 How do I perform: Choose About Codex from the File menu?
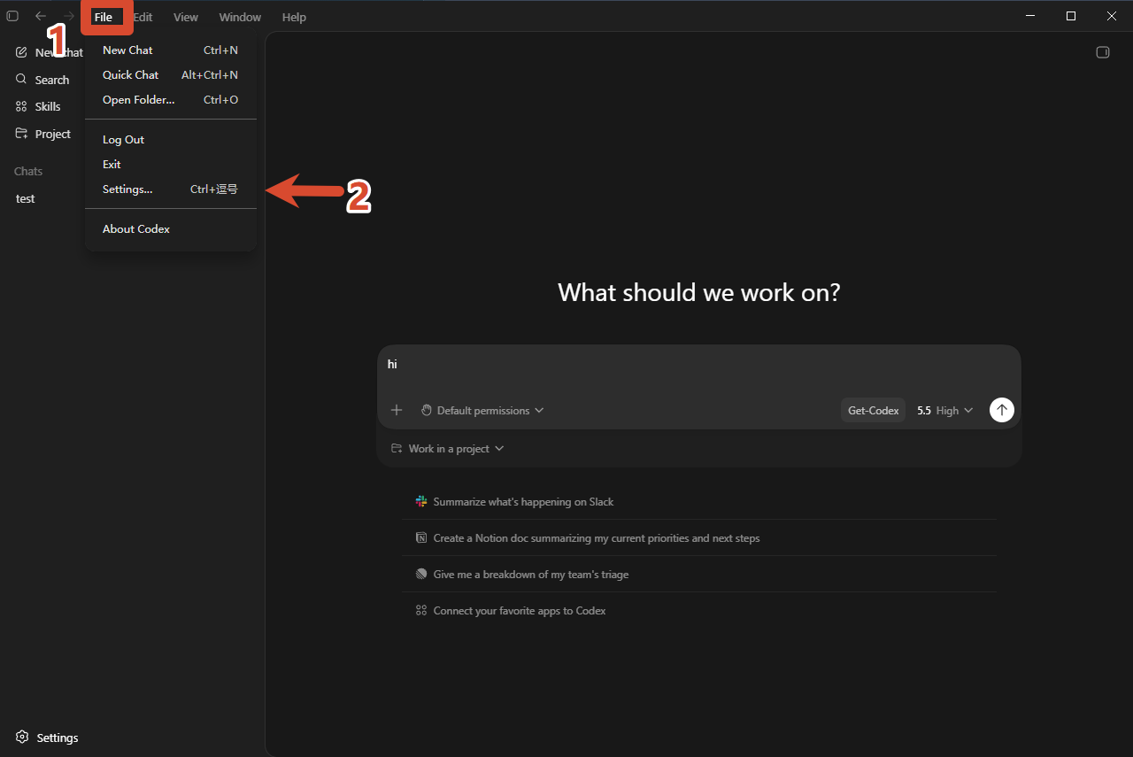pyautogui.click(x=171, y=229)
